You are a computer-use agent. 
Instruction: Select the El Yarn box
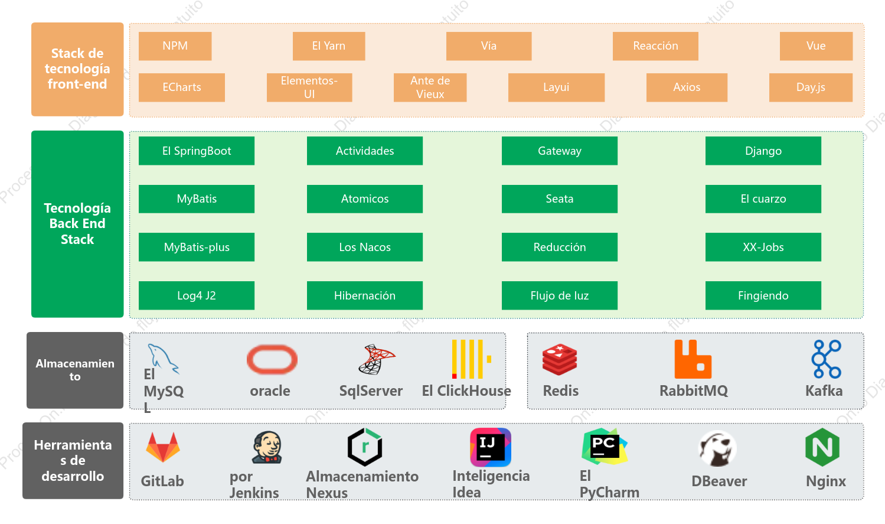tap(329, 46)
